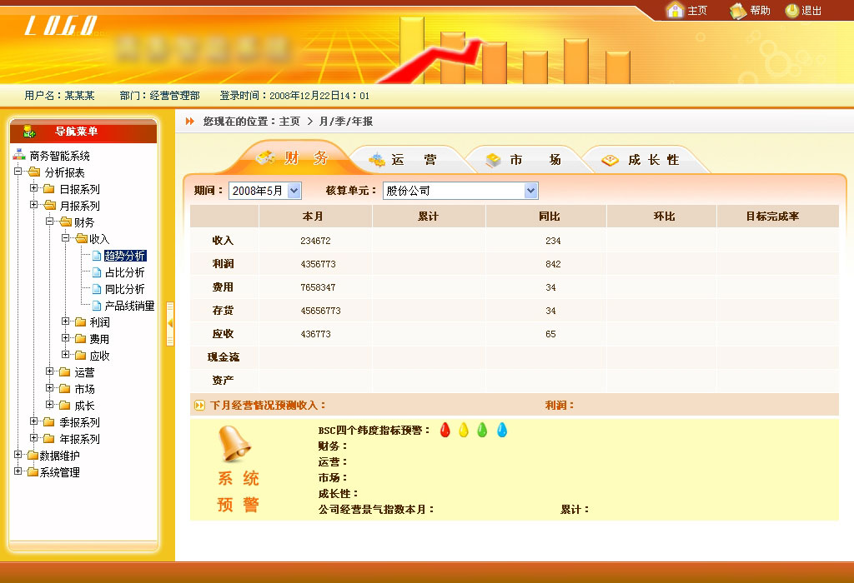Click the 财务 tab's money icon
Viewport: 854px width, 583px height.
pyautogui.click(x=265, y=157)
